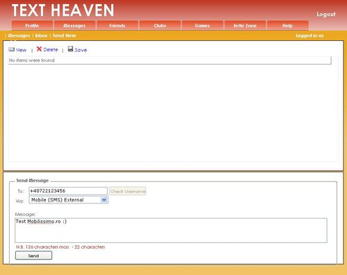Go to Inbox in the submenu

[x=41, y=35]
